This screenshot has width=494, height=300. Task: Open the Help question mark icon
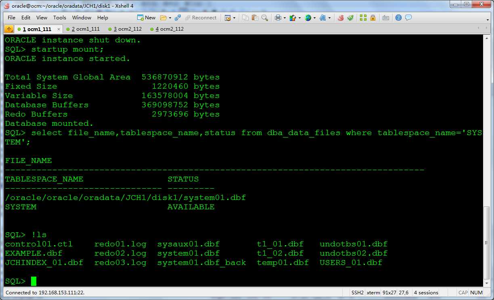pyautogui.click(x=398, y=18)
